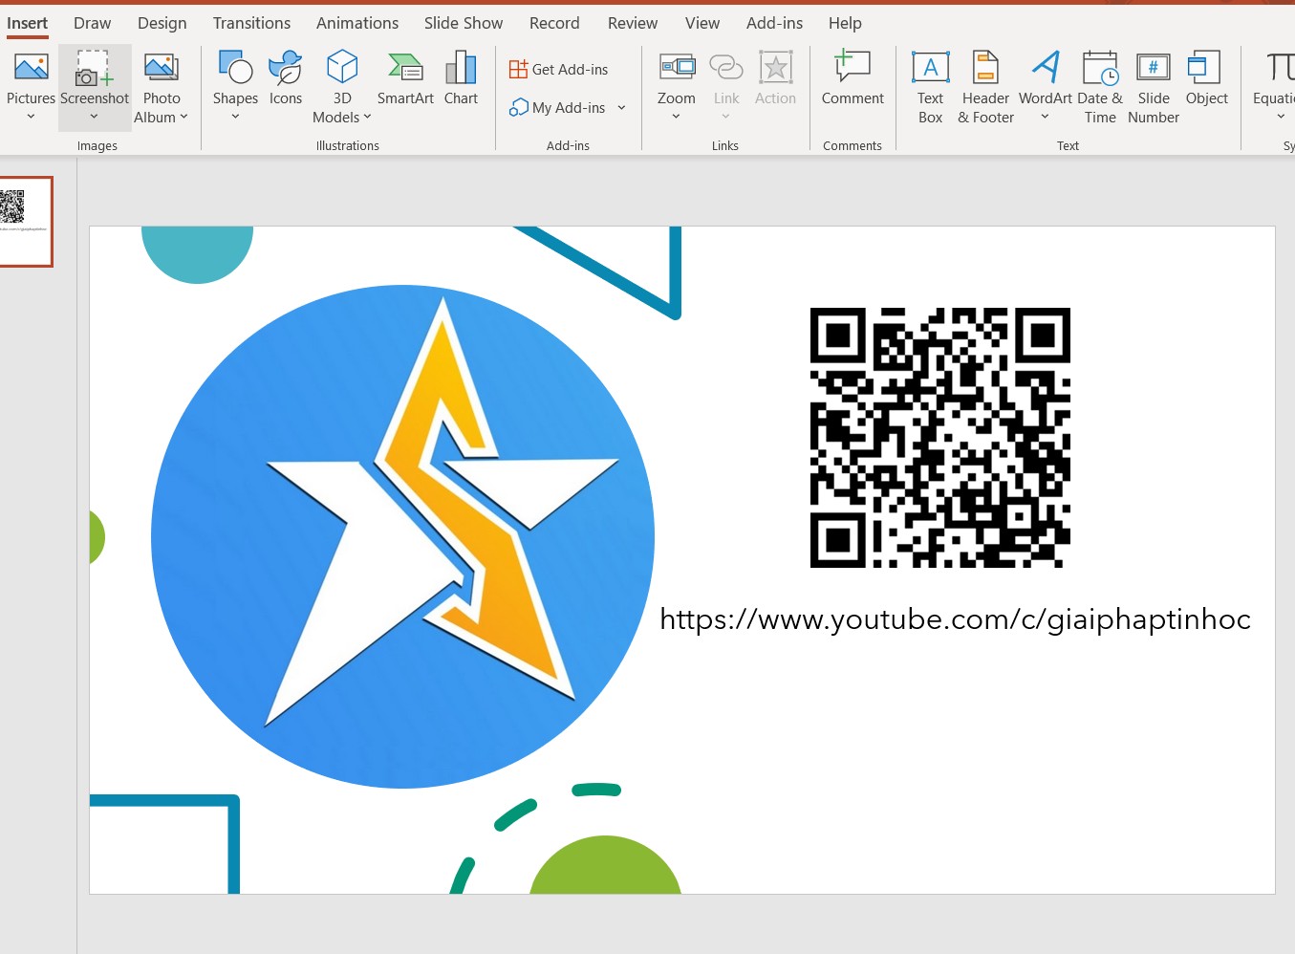Screen dimensions: 1295x954
Task: Click the Get Add-ins button
Action: tap(559, 69)
